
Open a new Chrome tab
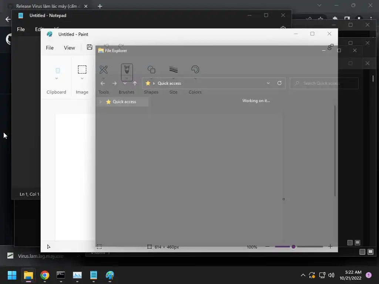(x=100, y=6)
